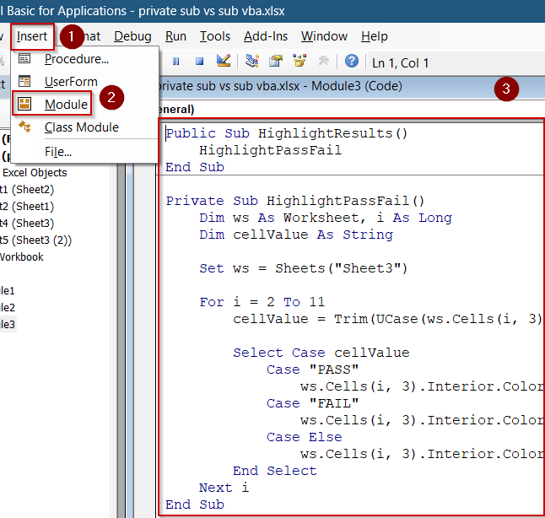Image resolution: width=545 pixels, height=518 pixels.
Task: Click the Class Module menu icon
Action: [x=25, y=127]
